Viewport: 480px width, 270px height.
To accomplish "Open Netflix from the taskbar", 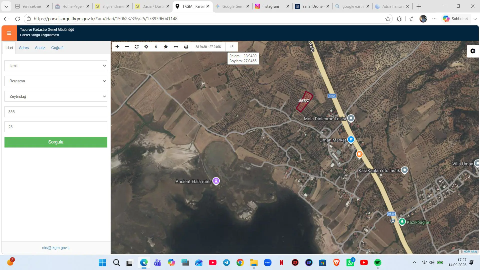I will coord(281,263).
